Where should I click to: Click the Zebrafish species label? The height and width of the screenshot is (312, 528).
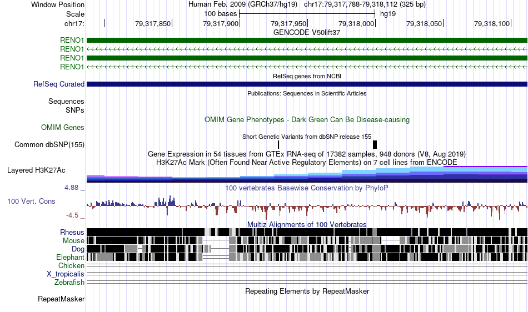[x=69, y=283]
